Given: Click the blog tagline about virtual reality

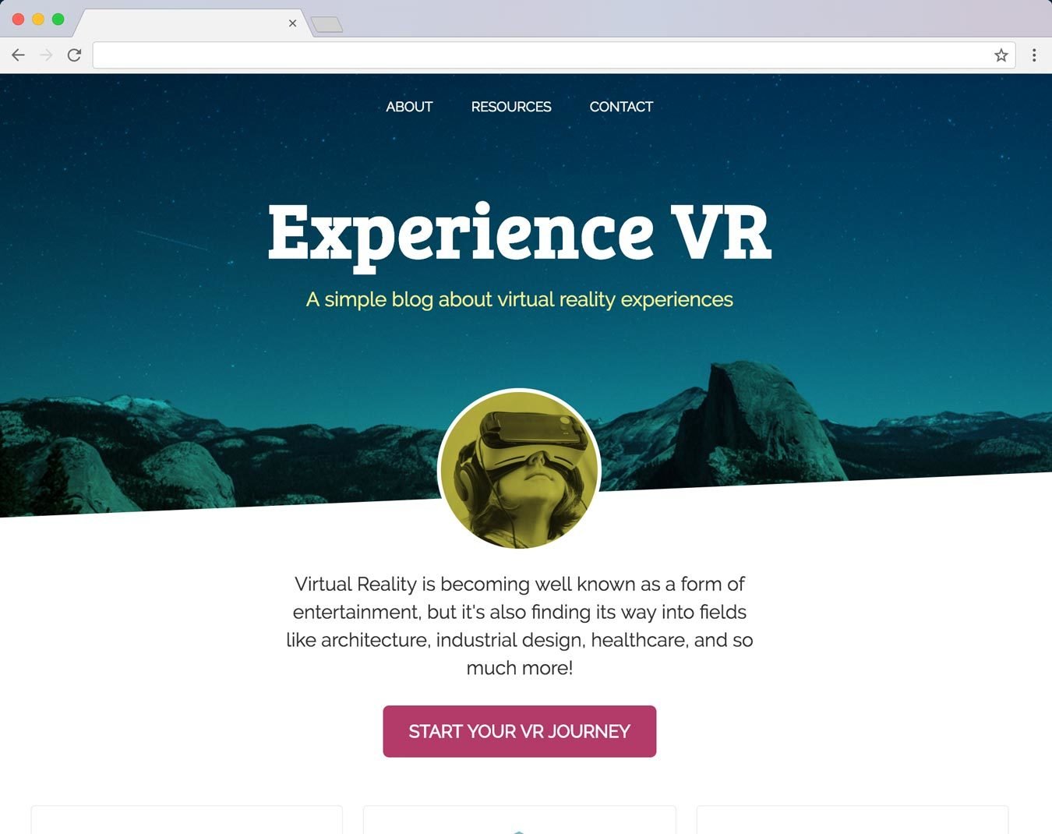Looking at the screenshot, I should pyautogui.click(x=520, y=300).
